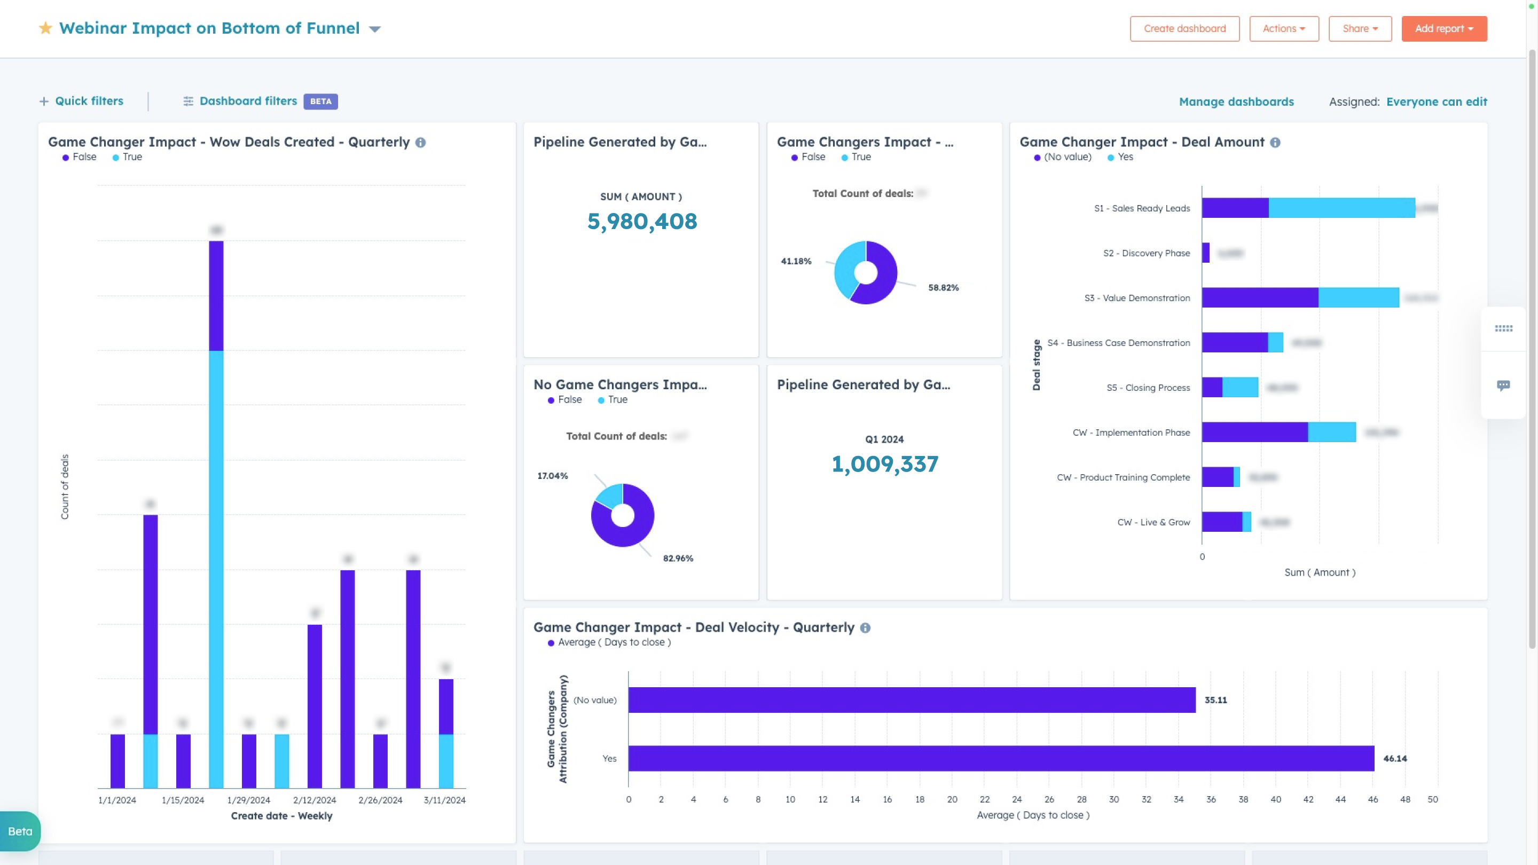Click Everyone can edit assignment link

coord(1437,101)
